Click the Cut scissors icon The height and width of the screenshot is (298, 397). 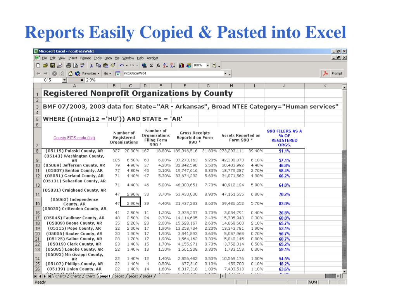coord(91,65)
